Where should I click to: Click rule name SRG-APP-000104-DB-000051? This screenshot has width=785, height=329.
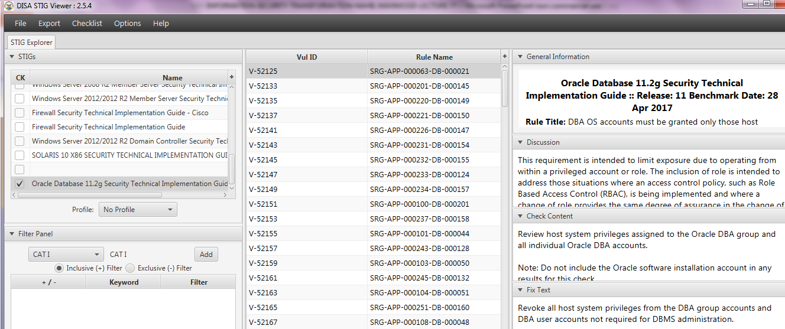[420, 293]
